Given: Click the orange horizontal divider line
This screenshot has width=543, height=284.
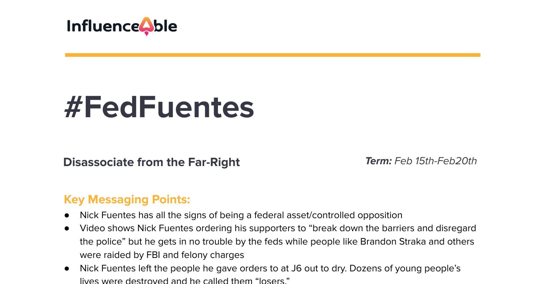Looking at the screenshot, I should point(273,55).
